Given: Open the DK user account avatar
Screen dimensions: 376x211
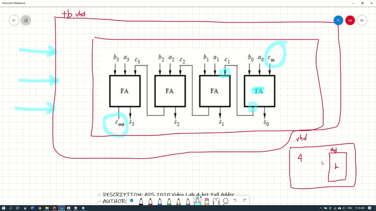Looking at the screenshot, I should coord(350,21).
